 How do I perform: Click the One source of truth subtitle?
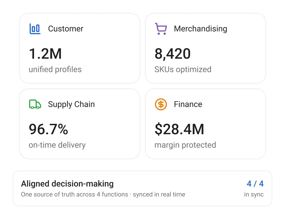[x=103, y=194]
